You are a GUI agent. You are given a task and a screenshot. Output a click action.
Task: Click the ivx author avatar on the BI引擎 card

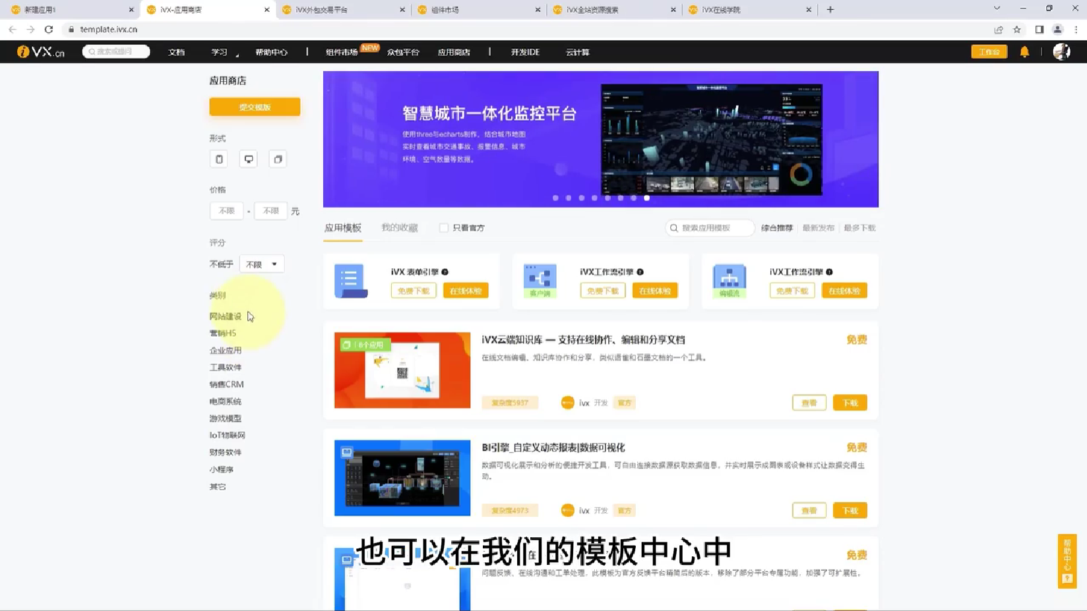click(567, 510)
